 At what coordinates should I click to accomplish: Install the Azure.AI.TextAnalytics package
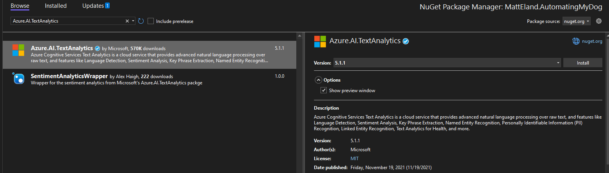(x=583, y=63)
